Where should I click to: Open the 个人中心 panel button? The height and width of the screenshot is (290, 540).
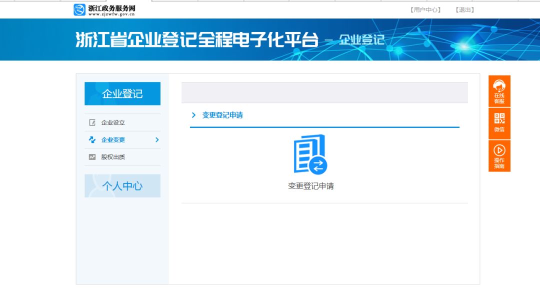122,185
